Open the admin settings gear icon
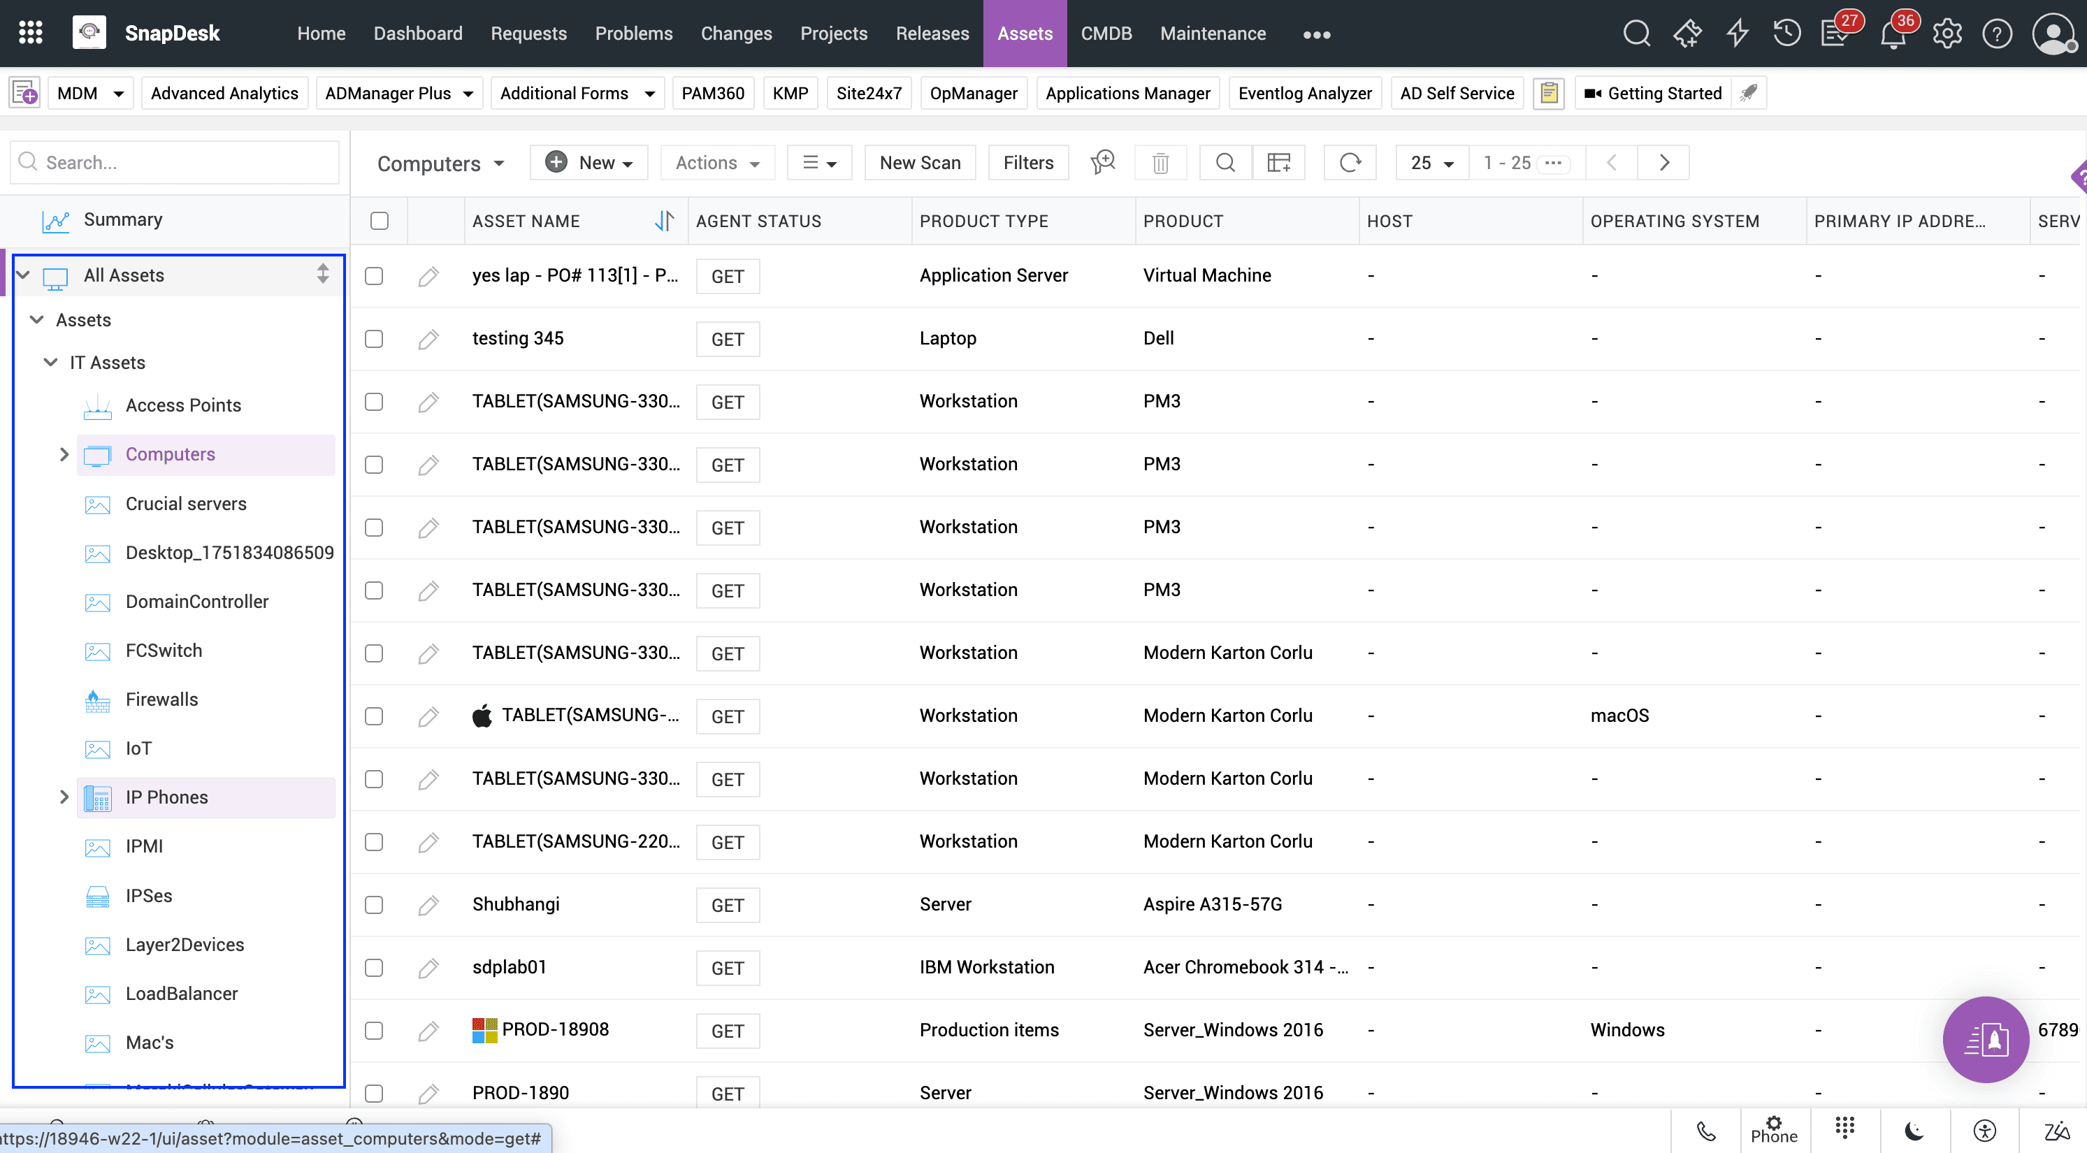 1947,34
